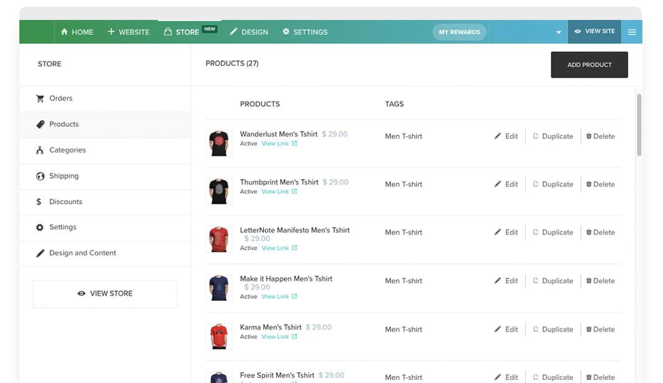Open View Link for Karma Men's Tshirt

click(279, 336)
